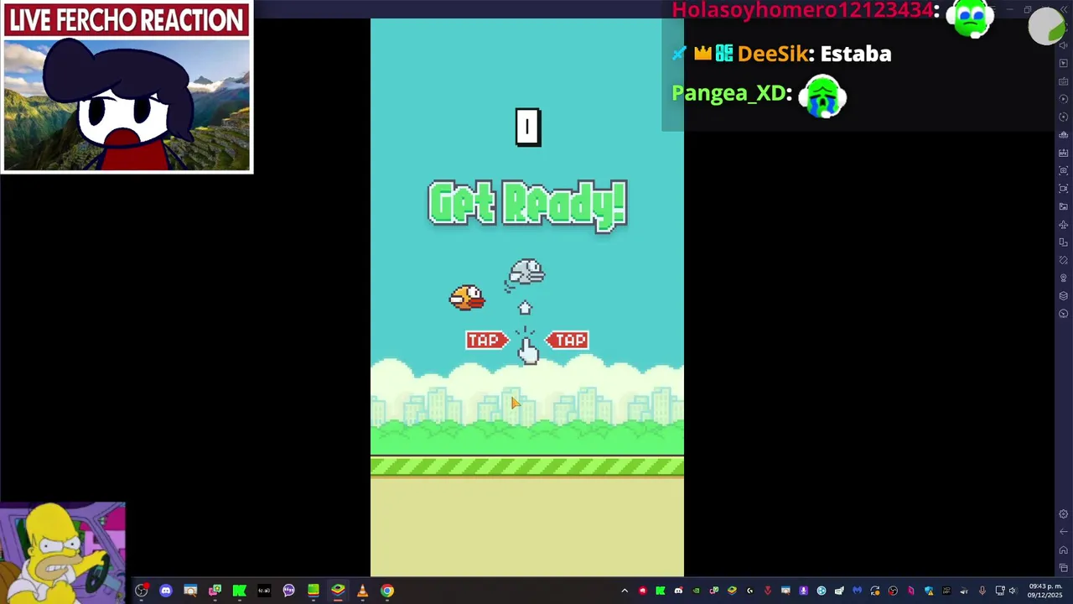Open the taskbar clock and date
This screenshot has width=1073, height=604.
1044,591
